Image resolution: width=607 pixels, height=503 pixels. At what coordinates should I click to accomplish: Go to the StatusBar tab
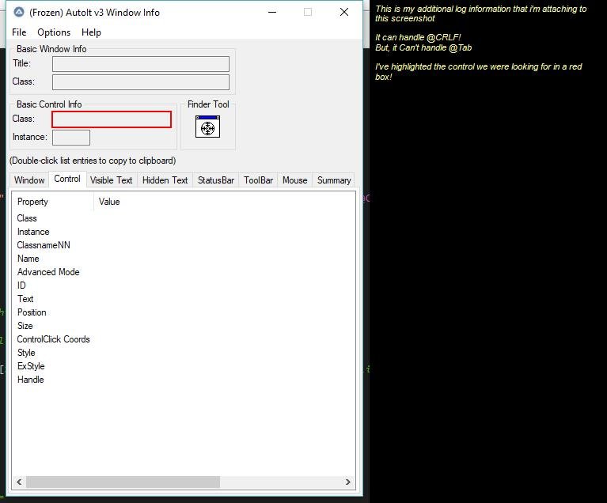[x=216, y=180]
